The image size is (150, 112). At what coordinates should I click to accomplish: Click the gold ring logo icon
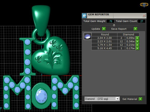point(144,5)
